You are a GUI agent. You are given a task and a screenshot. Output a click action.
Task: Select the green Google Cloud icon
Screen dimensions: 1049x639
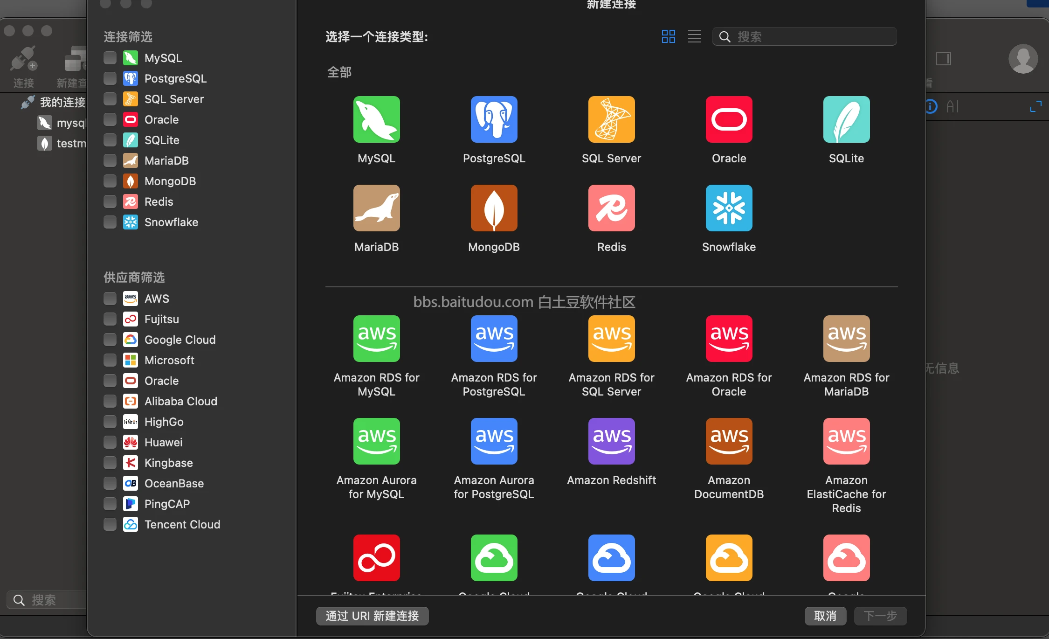494,558
